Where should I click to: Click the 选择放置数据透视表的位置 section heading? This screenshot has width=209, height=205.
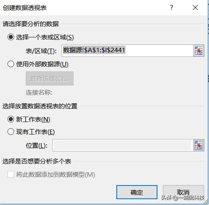[40, 106]
